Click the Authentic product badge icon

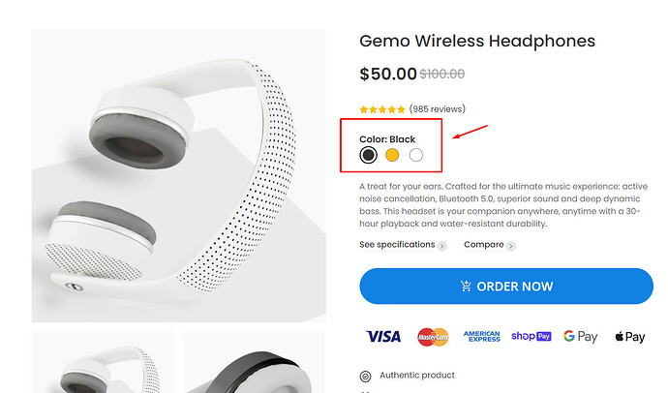click(x=365, y=376)
